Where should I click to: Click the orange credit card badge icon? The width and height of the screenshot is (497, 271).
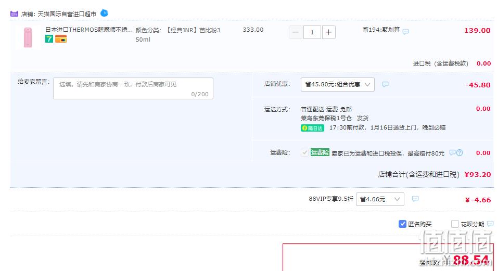click(x=61, y=39)
